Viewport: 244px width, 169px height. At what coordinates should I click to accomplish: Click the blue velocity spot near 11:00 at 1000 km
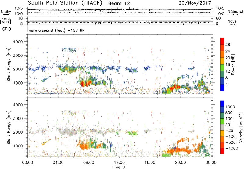111,146
